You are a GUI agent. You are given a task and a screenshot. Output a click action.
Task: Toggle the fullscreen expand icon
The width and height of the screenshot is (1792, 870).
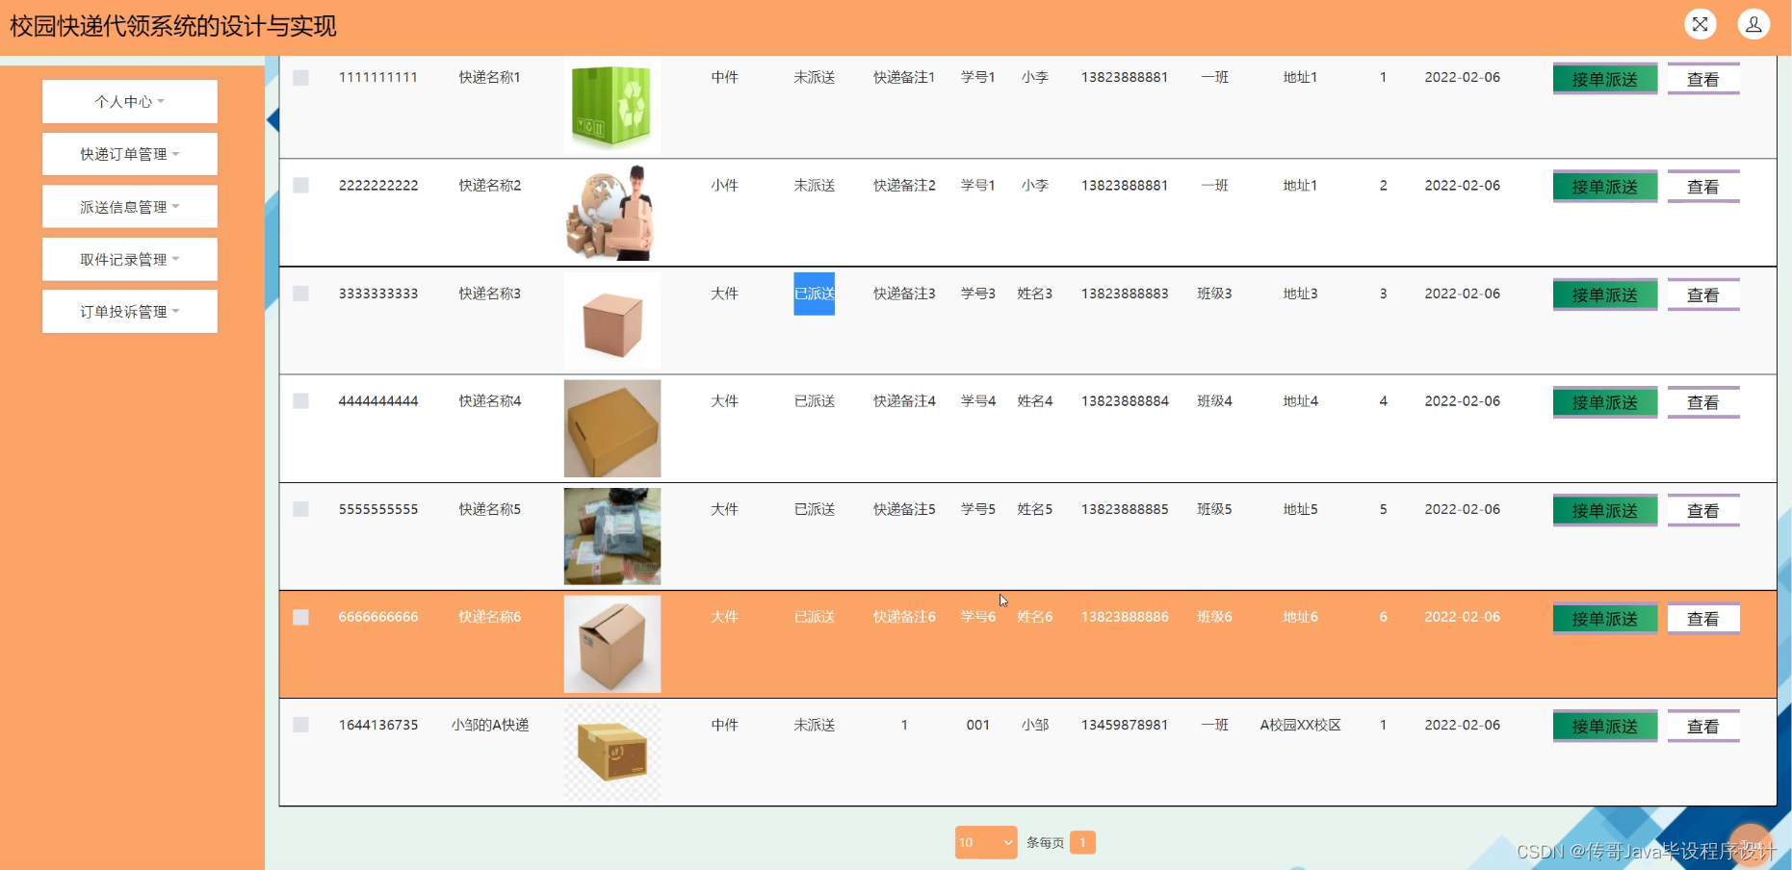1700,24
